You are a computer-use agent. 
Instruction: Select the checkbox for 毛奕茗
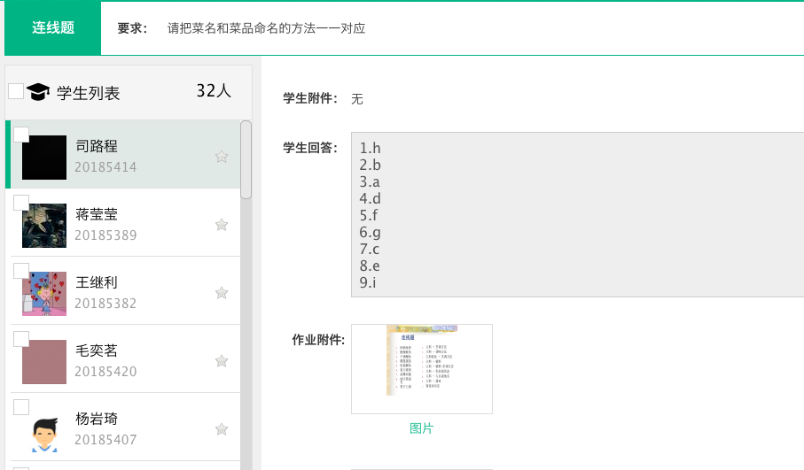pos(21,339)
